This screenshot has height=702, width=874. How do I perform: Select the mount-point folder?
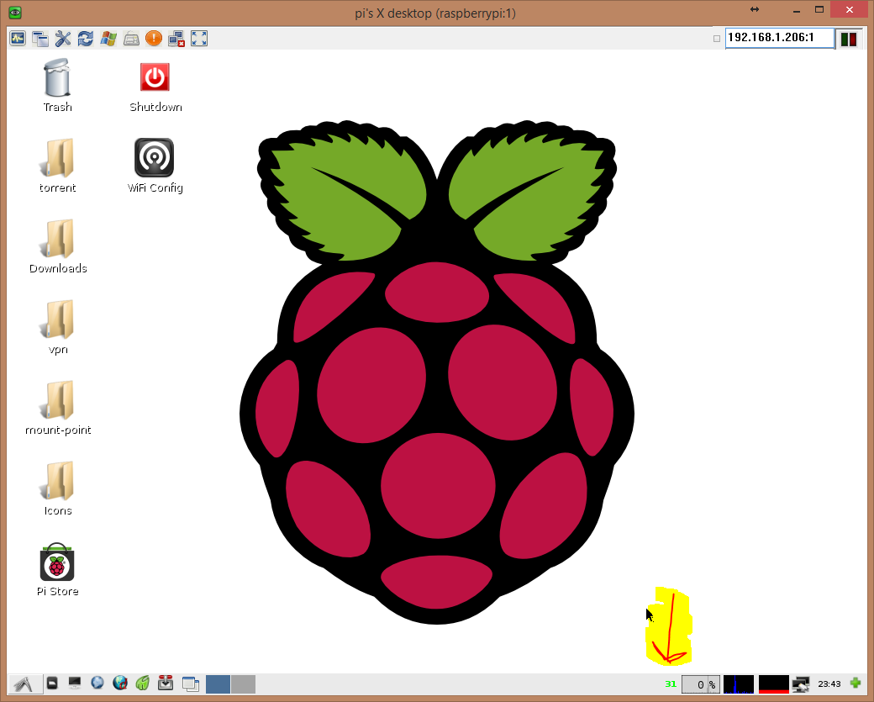click(x=58, y=408)
